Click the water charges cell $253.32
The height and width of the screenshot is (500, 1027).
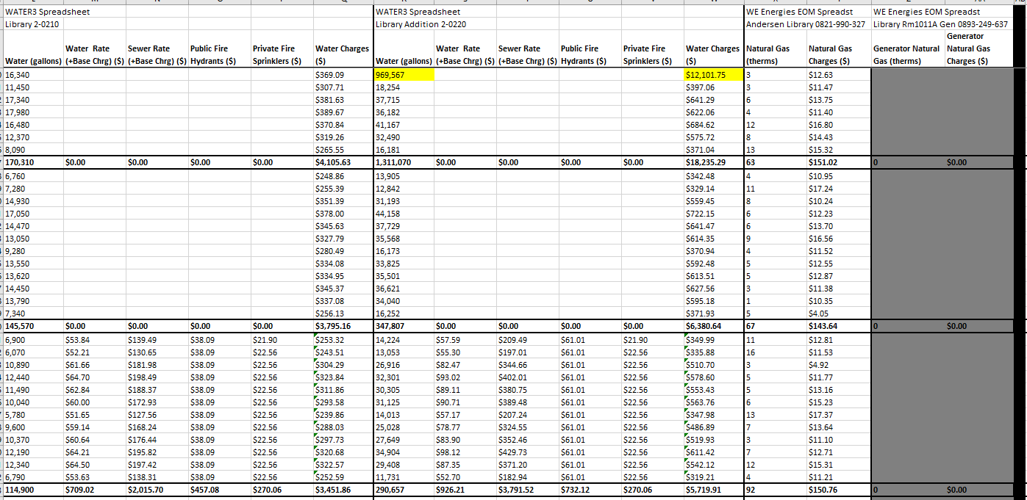[343, 340]
